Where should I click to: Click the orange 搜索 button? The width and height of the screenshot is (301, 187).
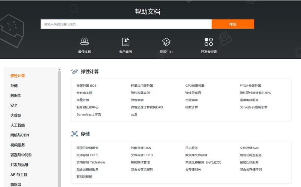click(x=233, y=24)
